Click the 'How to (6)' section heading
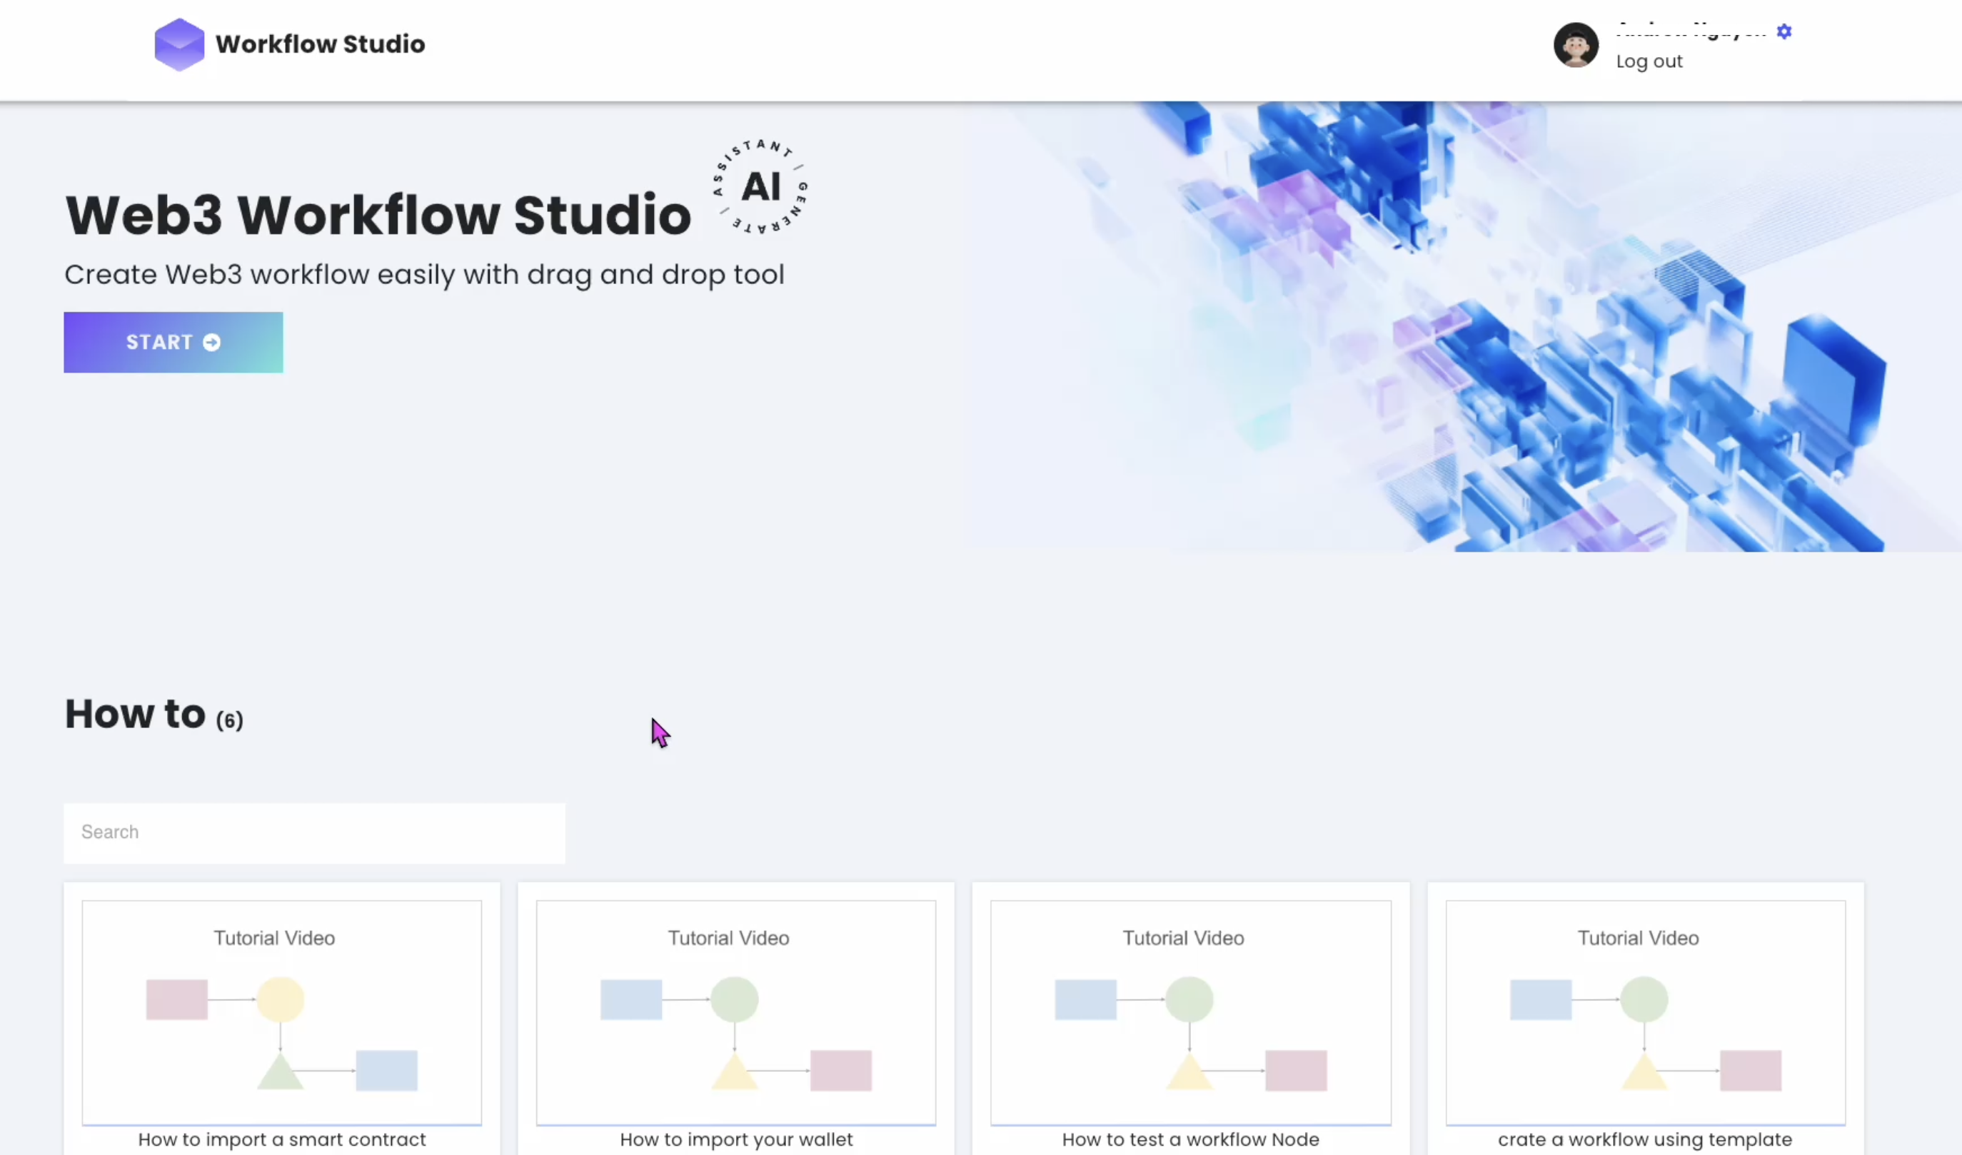 154,715
